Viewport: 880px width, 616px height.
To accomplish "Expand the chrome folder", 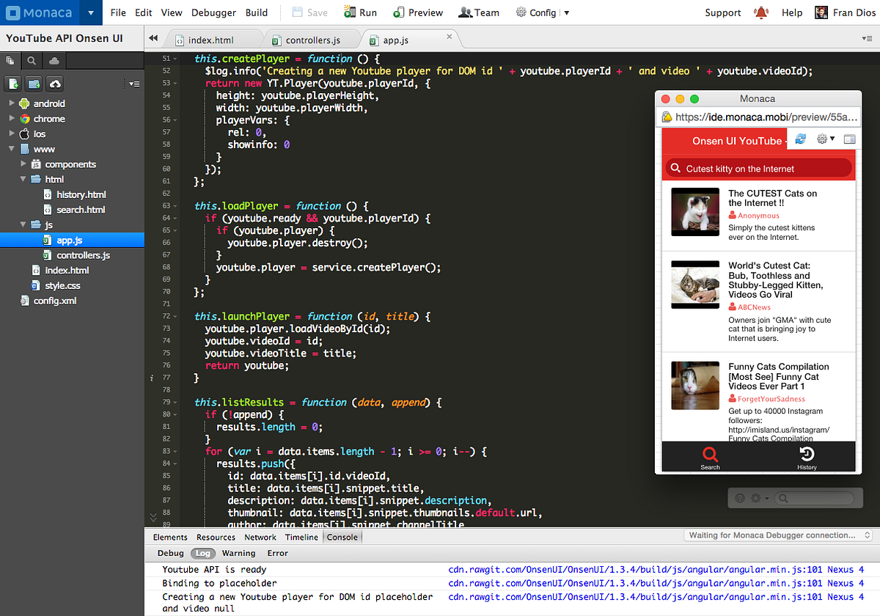I will point(12,119).
